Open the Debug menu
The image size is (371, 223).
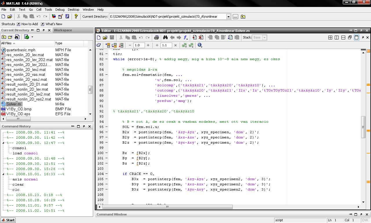pyautogui.click(x=60, y=10)
